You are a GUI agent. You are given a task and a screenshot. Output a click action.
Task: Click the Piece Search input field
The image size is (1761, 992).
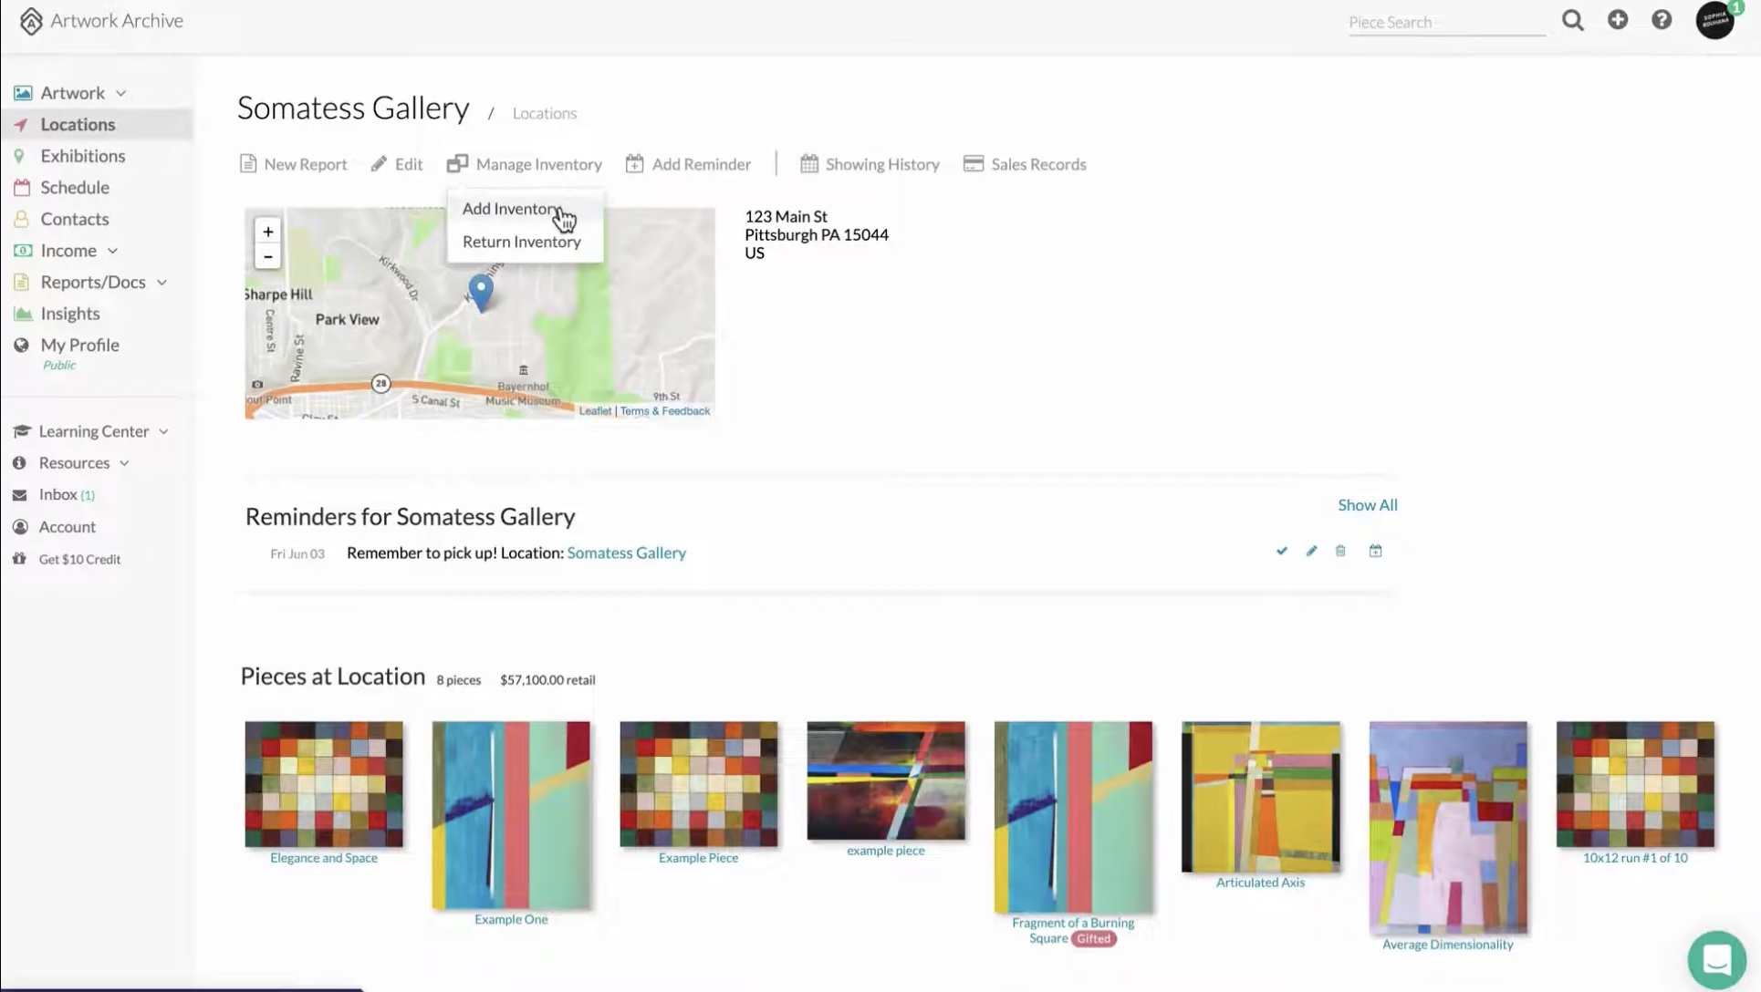(x=1447, y=22)
